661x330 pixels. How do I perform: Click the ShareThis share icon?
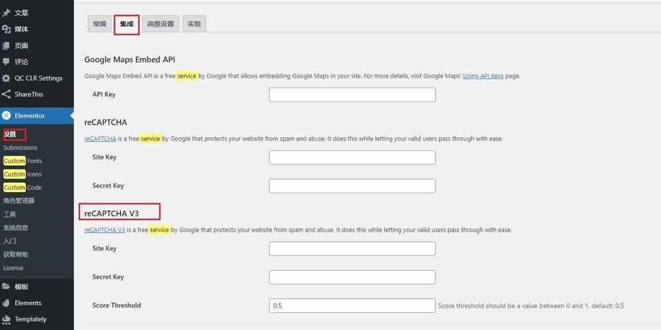[x=6, y=94]
